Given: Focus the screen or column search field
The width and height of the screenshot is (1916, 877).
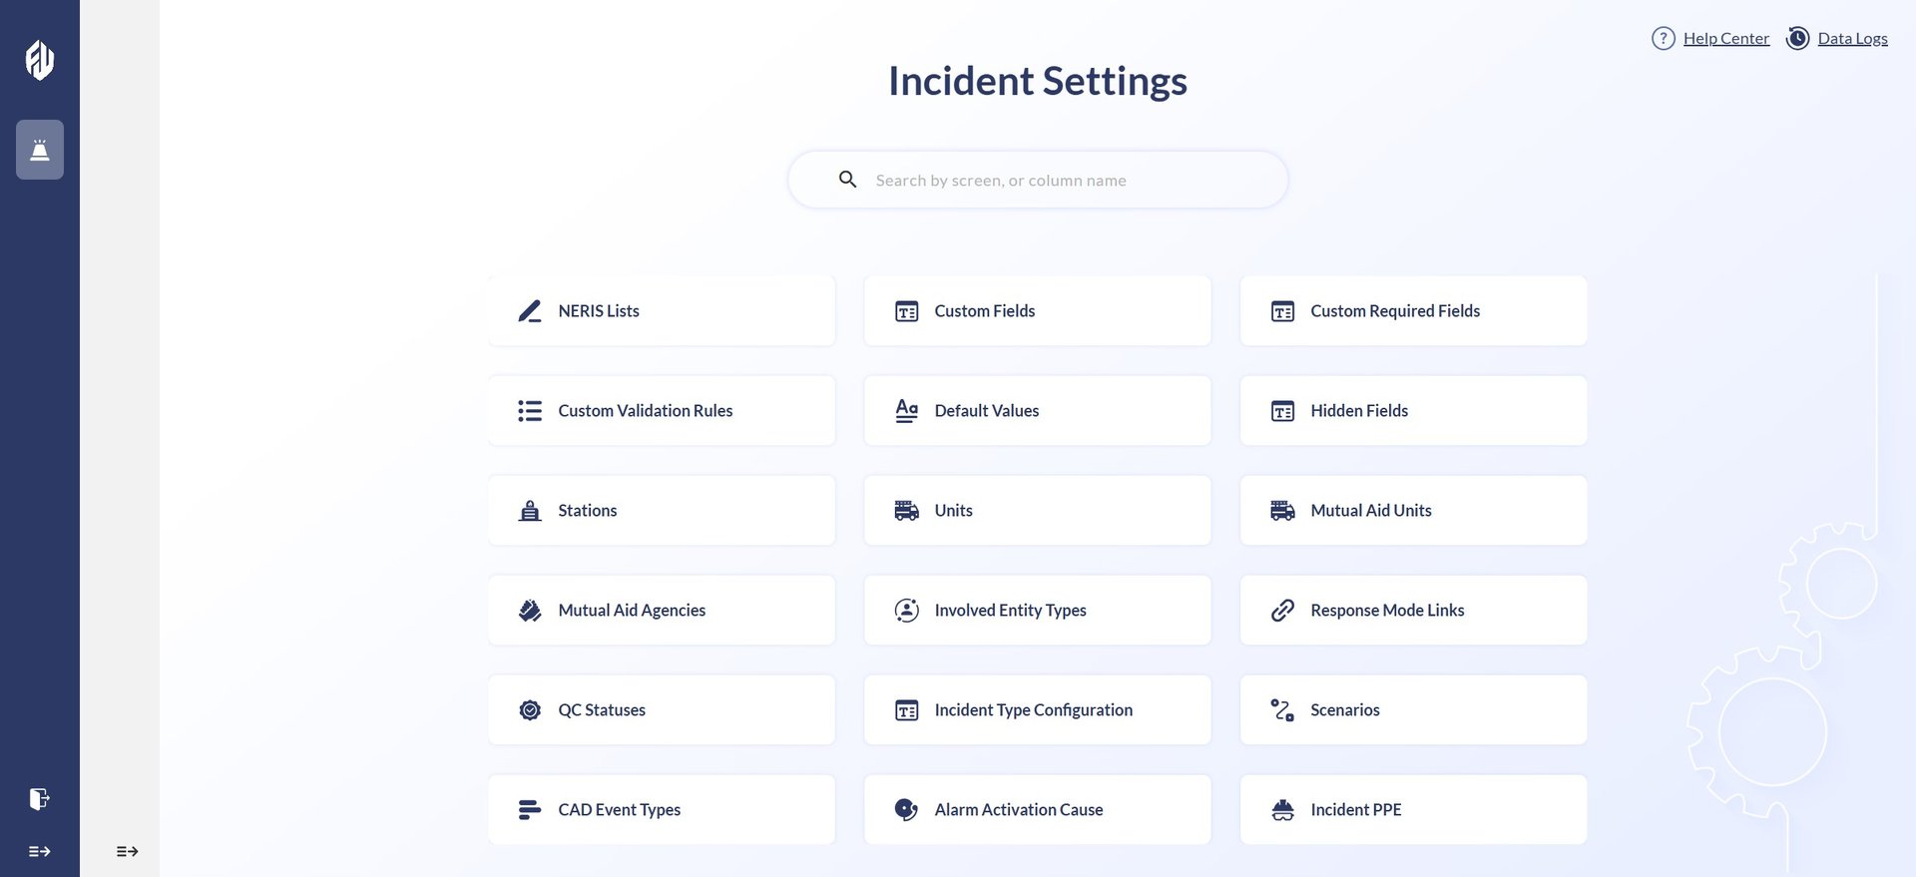Looking at the screenshot, I should tap(1058, 181).
